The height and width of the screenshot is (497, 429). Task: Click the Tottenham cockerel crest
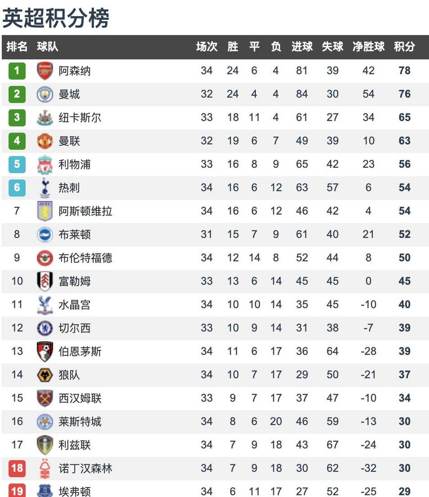(45, 188)
